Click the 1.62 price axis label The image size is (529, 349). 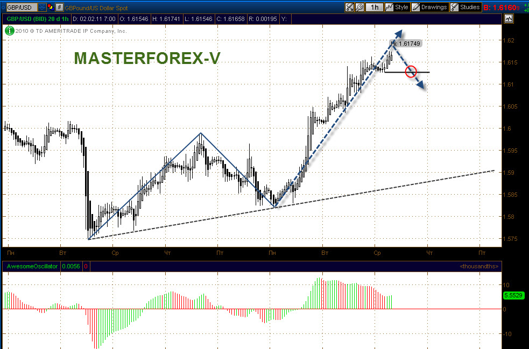click(x=509, y=40)
